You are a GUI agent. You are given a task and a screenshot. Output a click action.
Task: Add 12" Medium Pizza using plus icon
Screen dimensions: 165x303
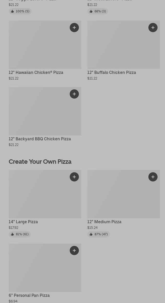153,177
